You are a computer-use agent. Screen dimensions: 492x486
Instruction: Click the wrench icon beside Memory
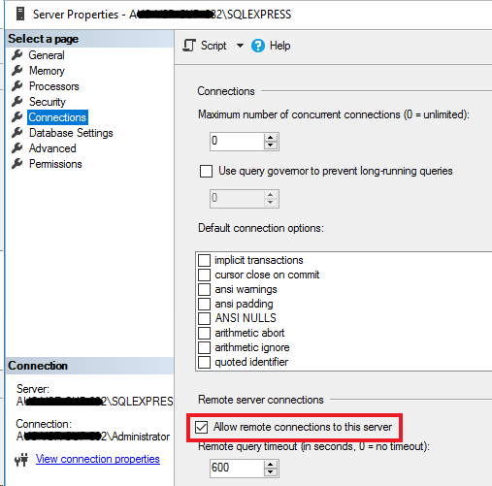[17, 71]
